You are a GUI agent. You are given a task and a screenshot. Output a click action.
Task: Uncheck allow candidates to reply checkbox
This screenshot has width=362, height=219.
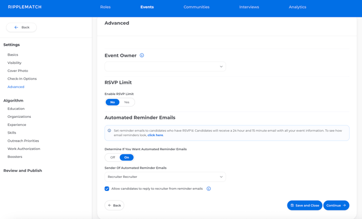(x=107, y=189)
